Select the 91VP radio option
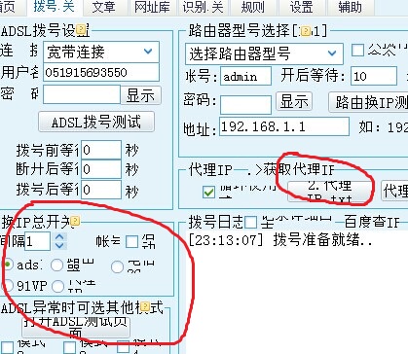The image size is (408, 354). pyautogui.click(x=7, y=286)
